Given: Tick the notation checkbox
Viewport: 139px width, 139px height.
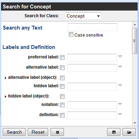Looking at the screenshot, I should [62, 105].
